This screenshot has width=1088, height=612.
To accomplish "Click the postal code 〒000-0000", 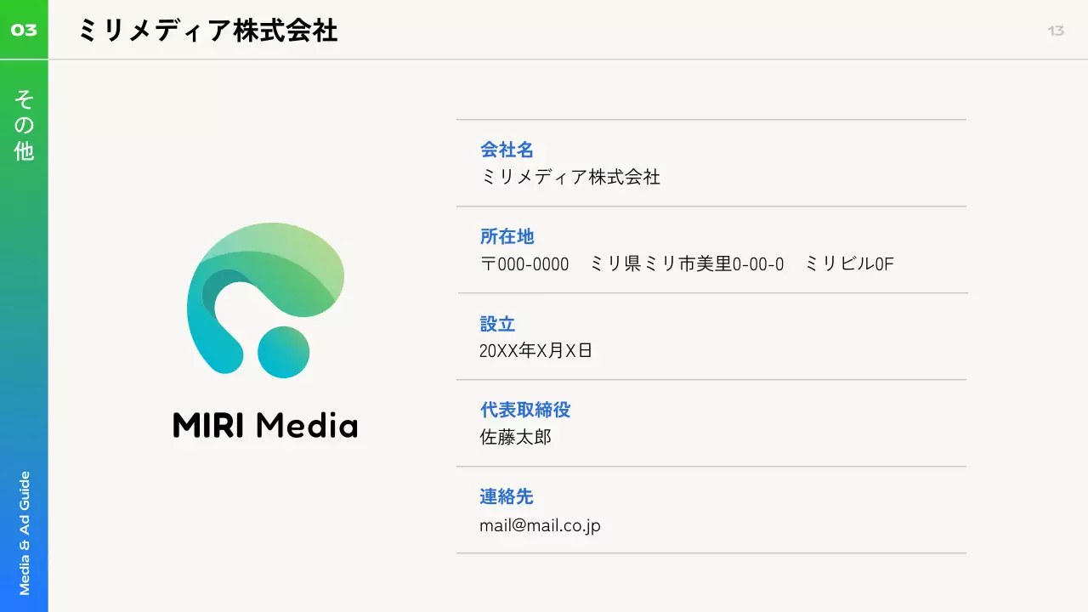I will pyautogui.click(x=524, y=264).
